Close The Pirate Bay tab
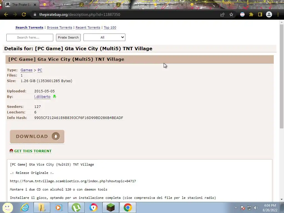284x213 pixels. [x=35, y=5]
